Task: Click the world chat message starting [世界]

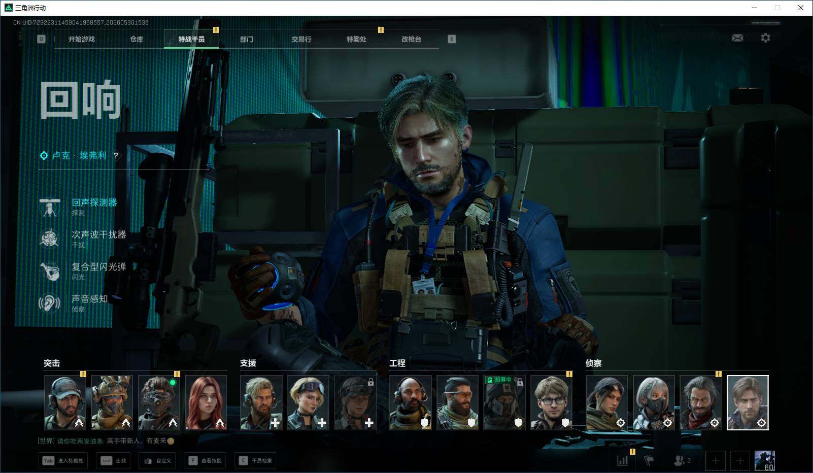Action: (x=106, y=441)
